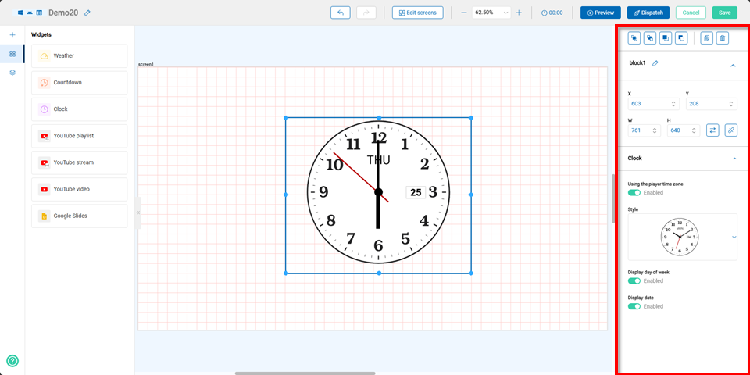Rename project with pencil beside Demo20
The image size is (750, 375).
[87, 13]
